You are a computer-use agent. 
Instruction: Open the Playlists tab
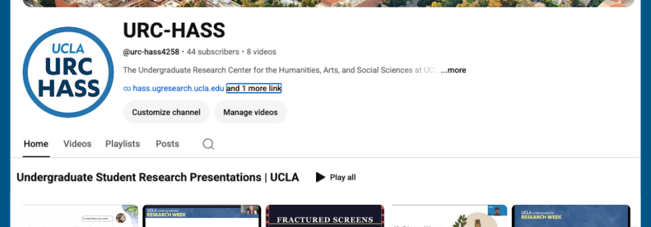point(123,144)
